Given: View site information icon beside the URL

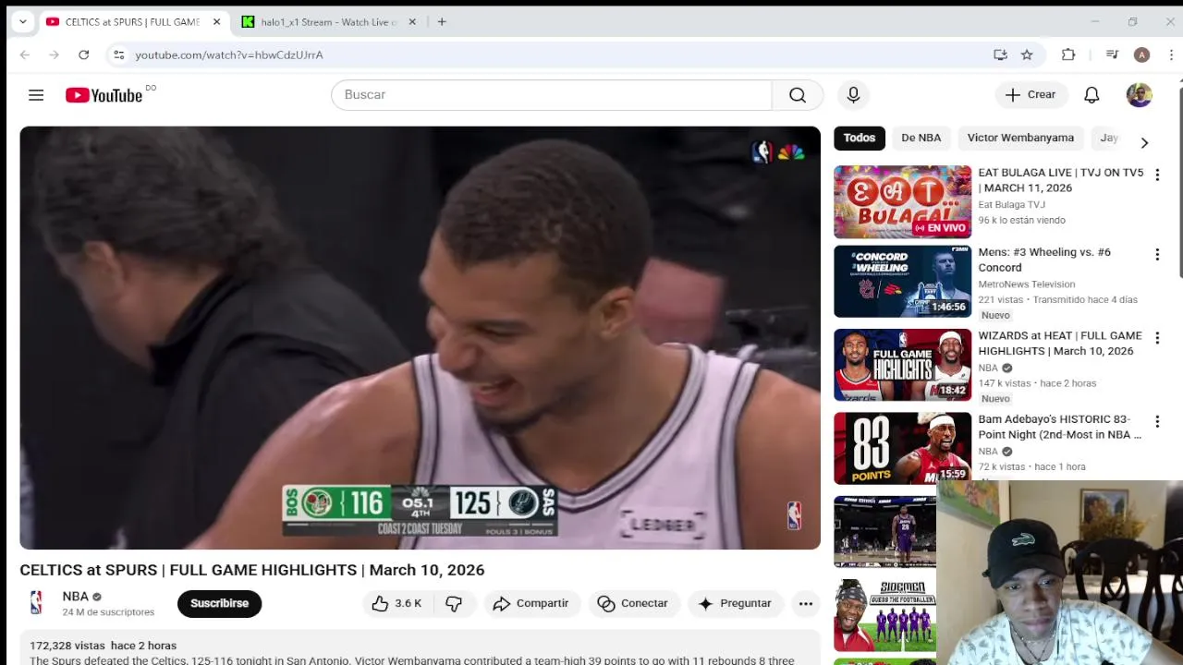Looking at the screenshot, I should pos(118,54).
